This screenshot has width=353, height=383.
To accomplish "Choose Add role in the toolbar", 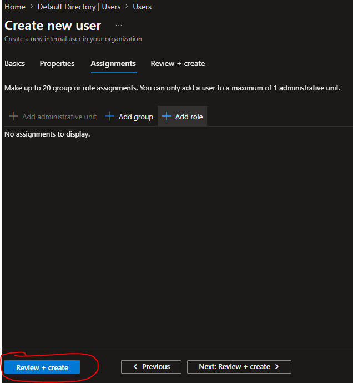I will 183,117.
